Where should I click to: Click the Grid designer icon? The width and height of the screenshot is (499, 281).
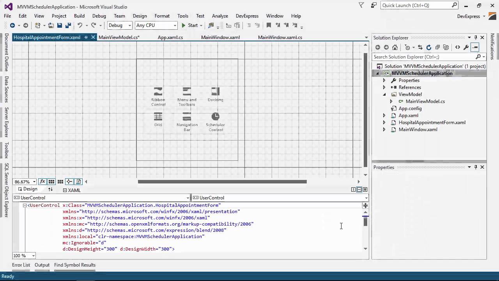tap(158, 119)
